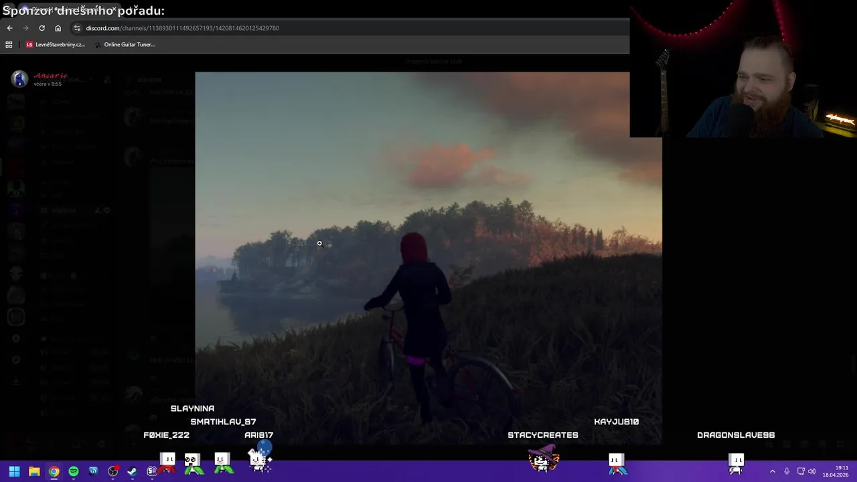
Task: Open File Explorer from the taskbar
Action: (x=34, y=471)
